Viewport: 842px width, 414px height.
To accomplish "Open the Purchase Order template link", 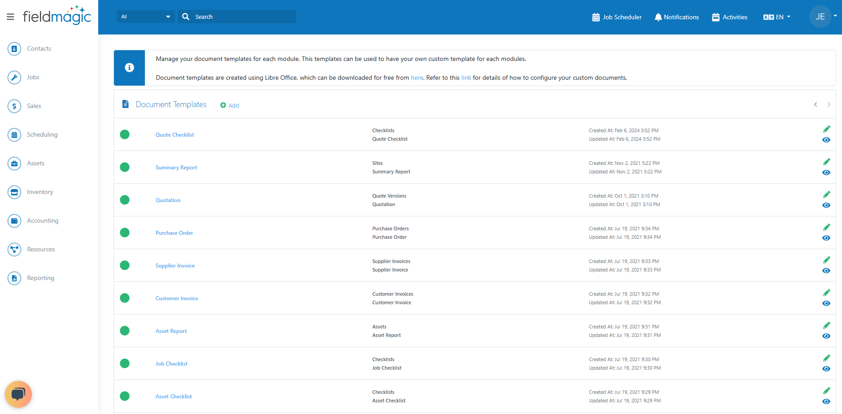I will click(175, 233).
